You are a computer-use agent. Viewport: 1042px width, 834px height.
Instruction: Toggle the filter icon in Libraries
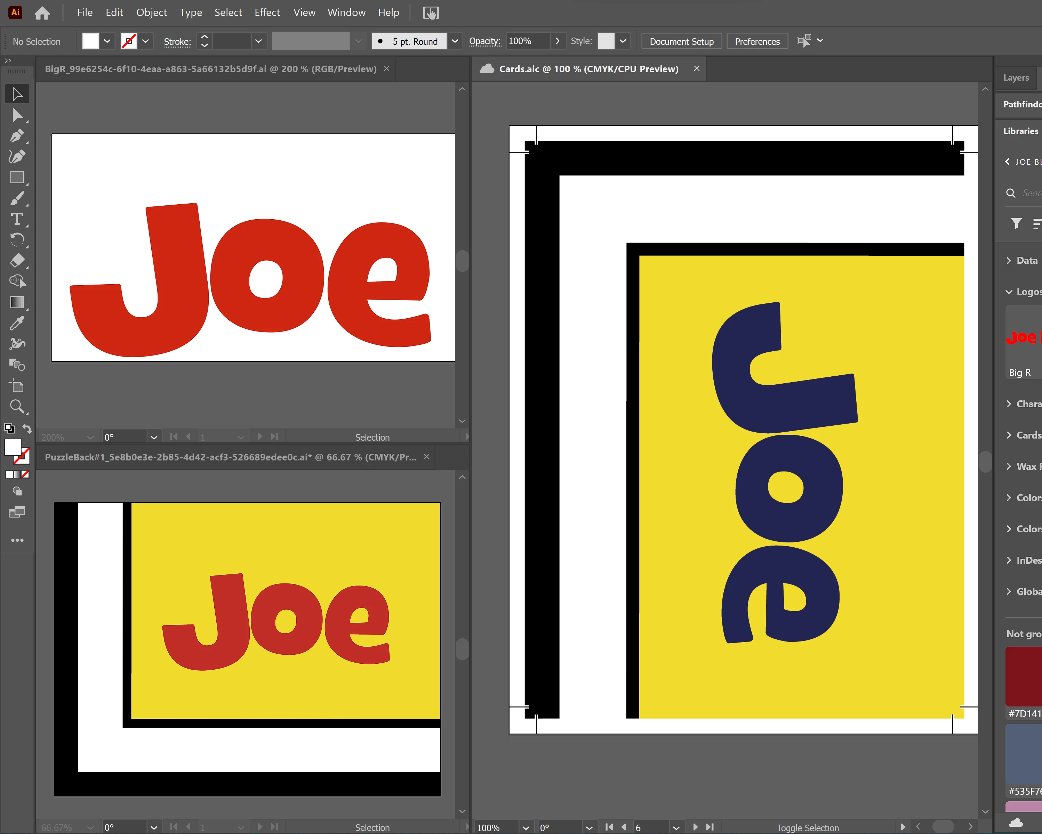1016,223
